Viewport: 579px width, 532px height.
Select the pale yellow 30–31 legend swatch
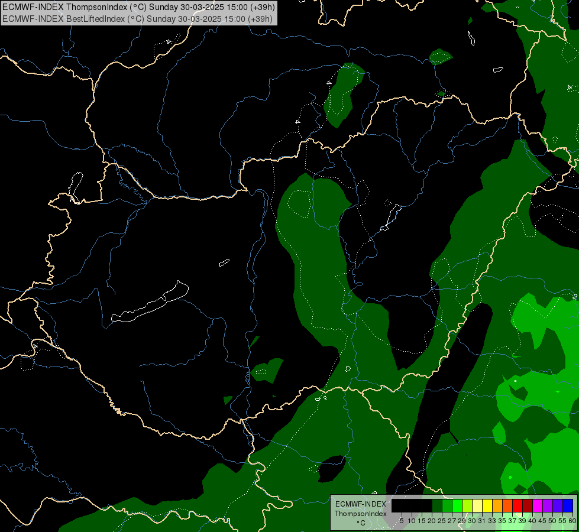click(x=477, y=505)
